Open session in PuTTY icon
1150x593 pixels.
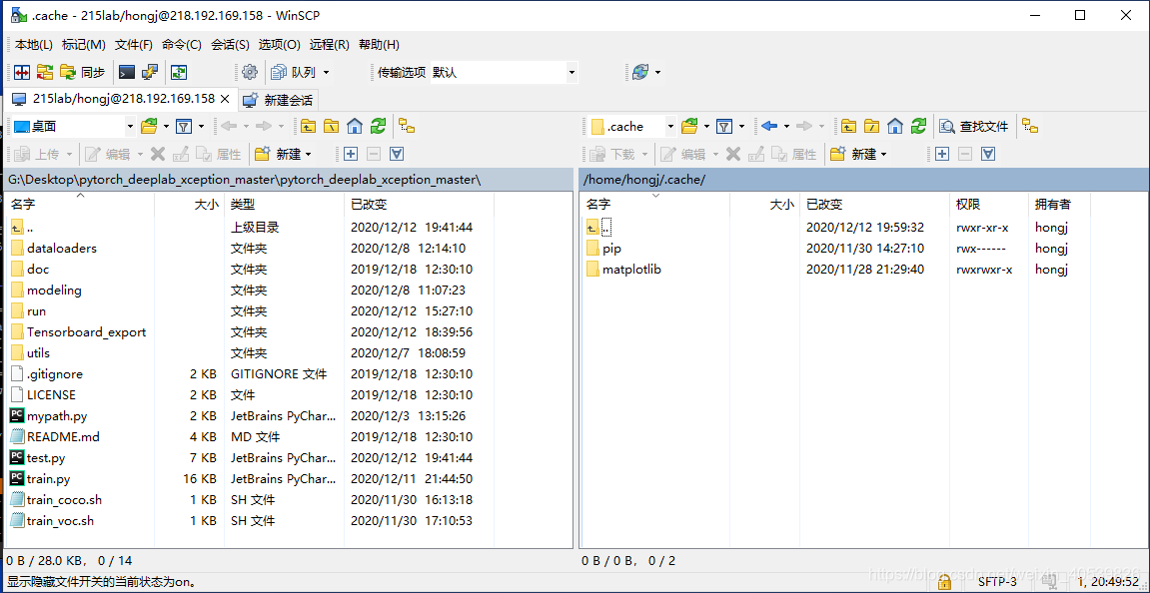[x=150, y=72]
